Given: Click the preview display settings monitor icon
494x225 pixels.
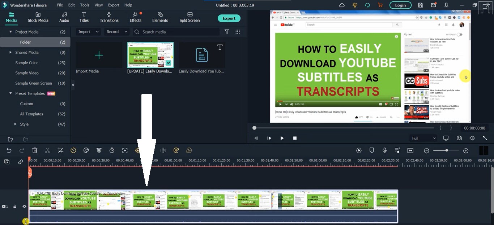Looking at the screenshot, I should (x=446, y=138).
